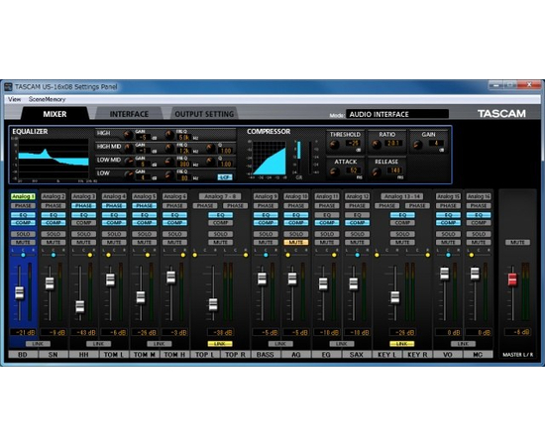Click the compressor THRESHOLD knob

(334, 145)
